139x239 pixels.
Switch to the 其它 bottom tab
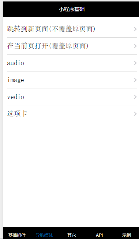pos(71,235)
